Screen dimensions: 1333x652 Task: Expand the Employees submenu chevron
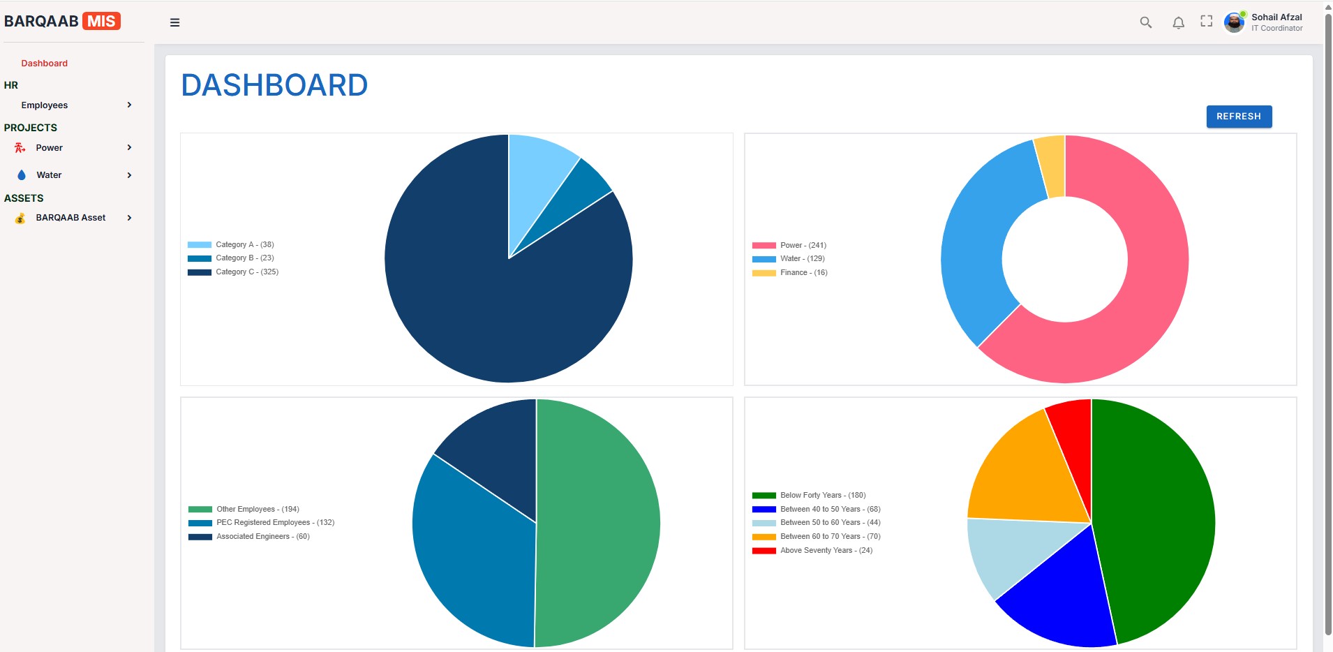point(129,105)
